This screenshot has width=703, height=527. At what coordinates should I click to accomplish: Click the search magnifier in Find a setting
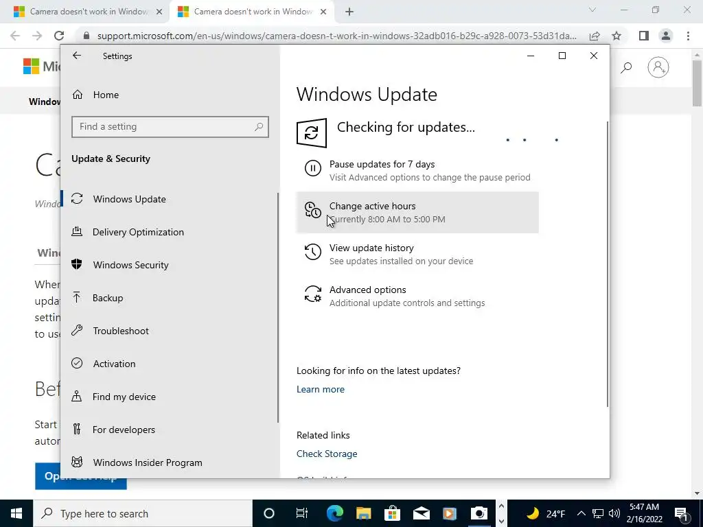pyautogui.click(x=259, y=127)
